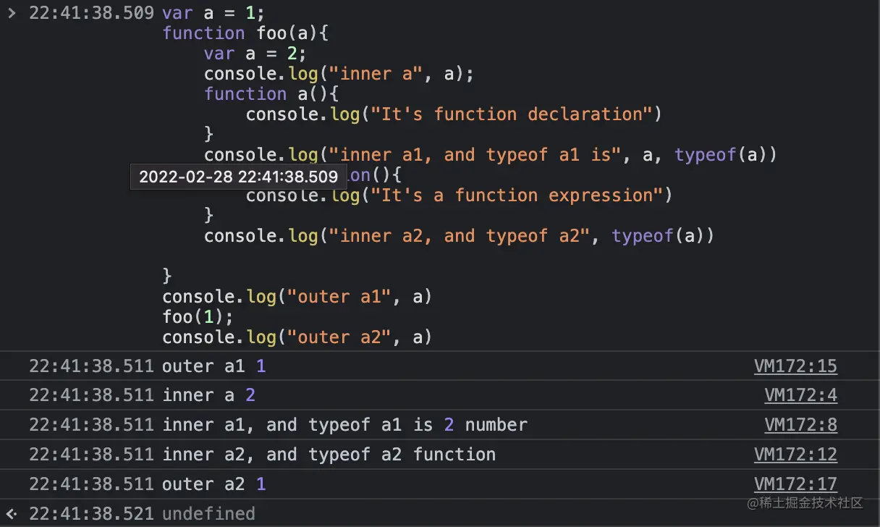Viewport: 880px width, 527px height.
Task: Open source link VM172:4
Action: coord(800,395)
